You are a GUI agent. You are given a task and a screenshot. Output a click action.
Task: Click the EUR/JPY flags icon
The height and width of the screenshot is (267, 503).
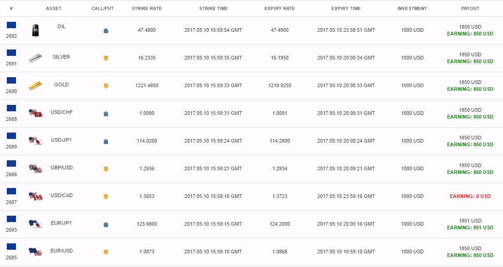[36, 224]
